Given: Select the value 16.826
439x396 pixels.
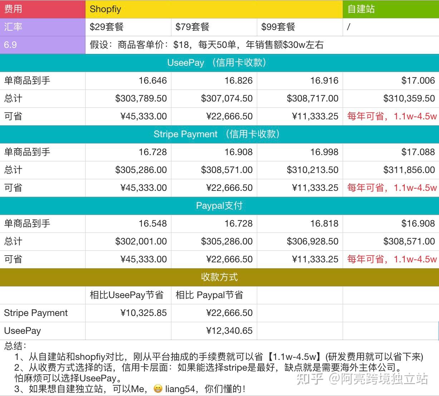Looking at the screenshot, I should (238, 80).
